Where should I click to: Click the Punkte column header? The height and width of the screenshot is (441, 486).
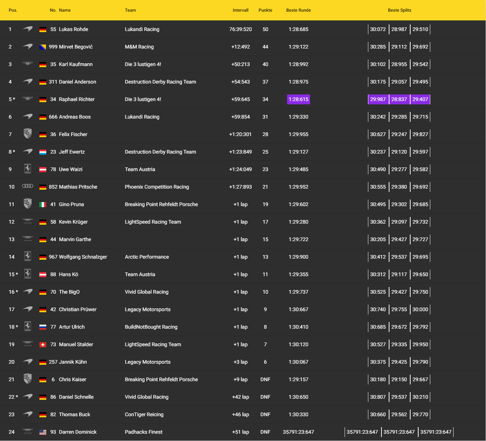[x=265, y=10]
